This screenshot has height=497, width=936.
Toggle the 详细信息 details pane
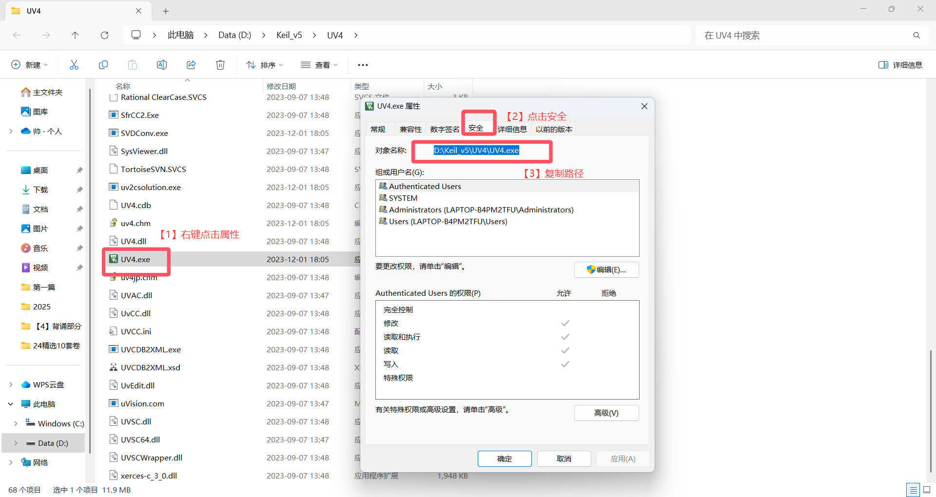[x=900, y=65]
